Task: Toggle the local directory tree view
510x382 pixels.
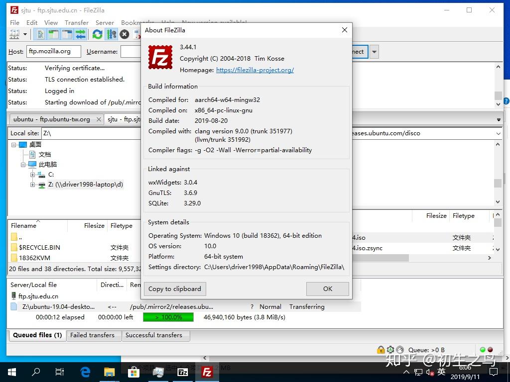Action: pyautogui.click(x=53, y=34)
